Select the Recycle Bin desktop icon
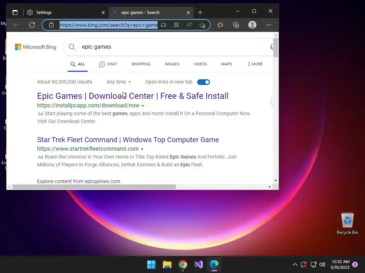The width and height of the screenshot is (365, 273). pos(347,224)
